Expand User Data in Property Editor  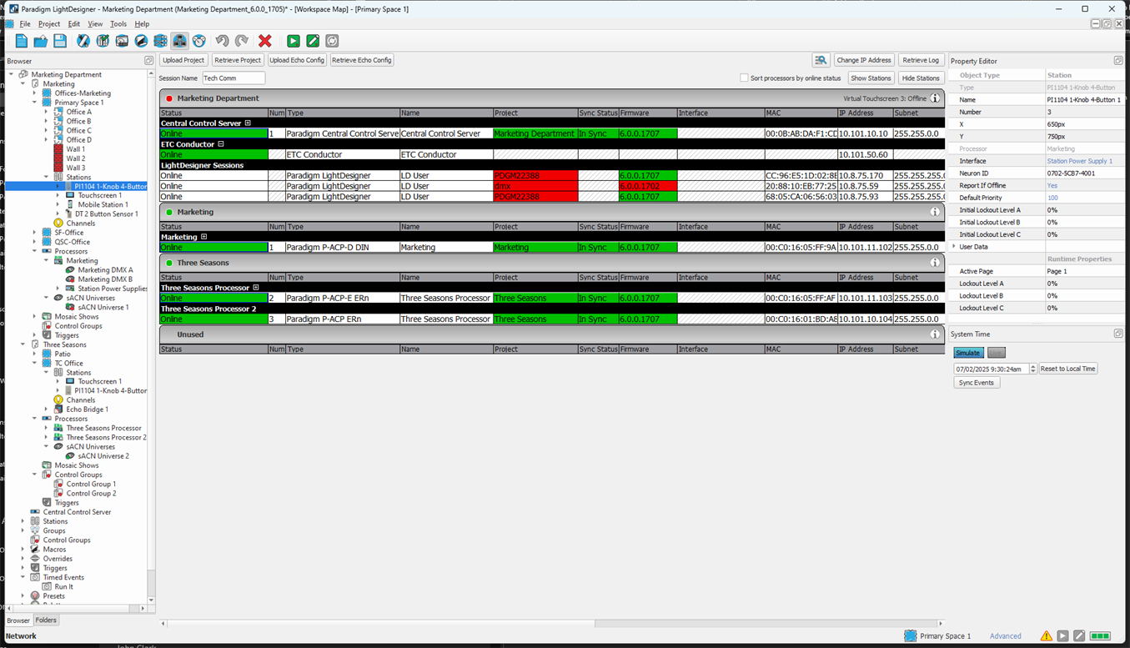[x=954, y=247]
